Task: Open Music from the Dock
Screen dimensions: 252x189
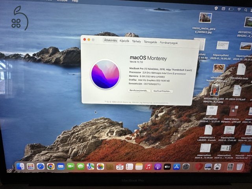Action: coord(148,167)
